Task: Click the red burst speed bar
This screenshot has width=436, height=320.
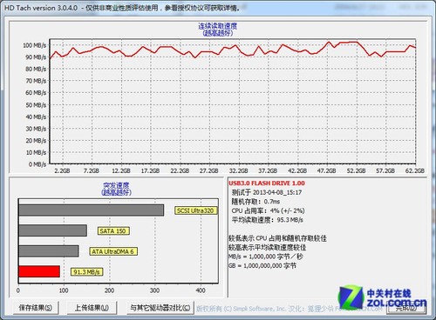Action: 39,271
